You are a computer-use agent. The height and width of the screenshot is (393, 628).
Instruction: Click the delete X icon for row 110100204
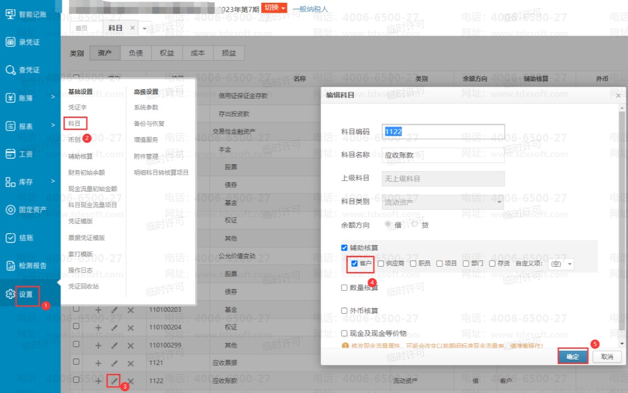[x=130, y=327]
